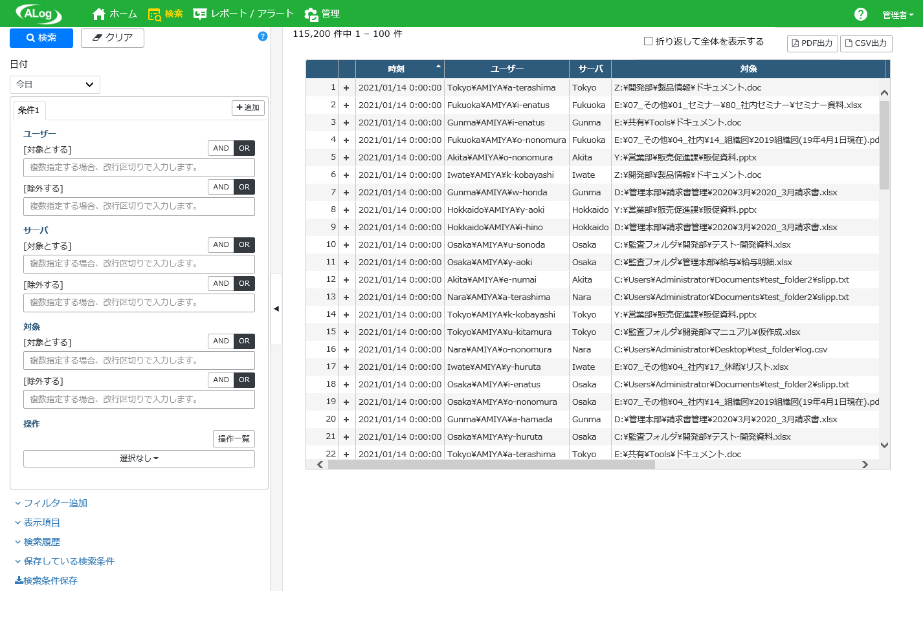
Task: Click the table scroll down arrow
Action: coord(884,445)
